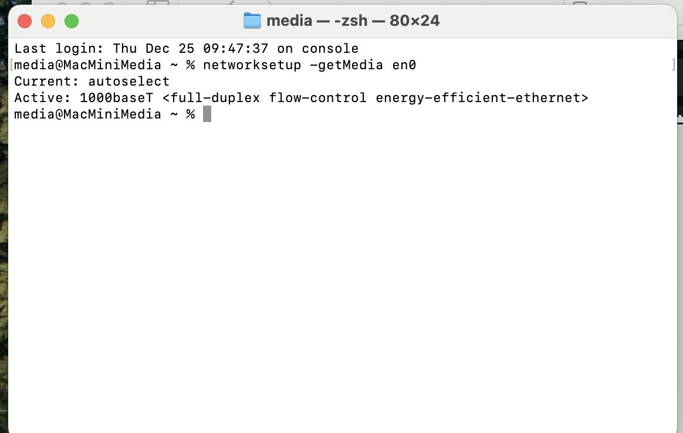
Task: Click the dark window edge behind on the right
Action: point(679,76)
